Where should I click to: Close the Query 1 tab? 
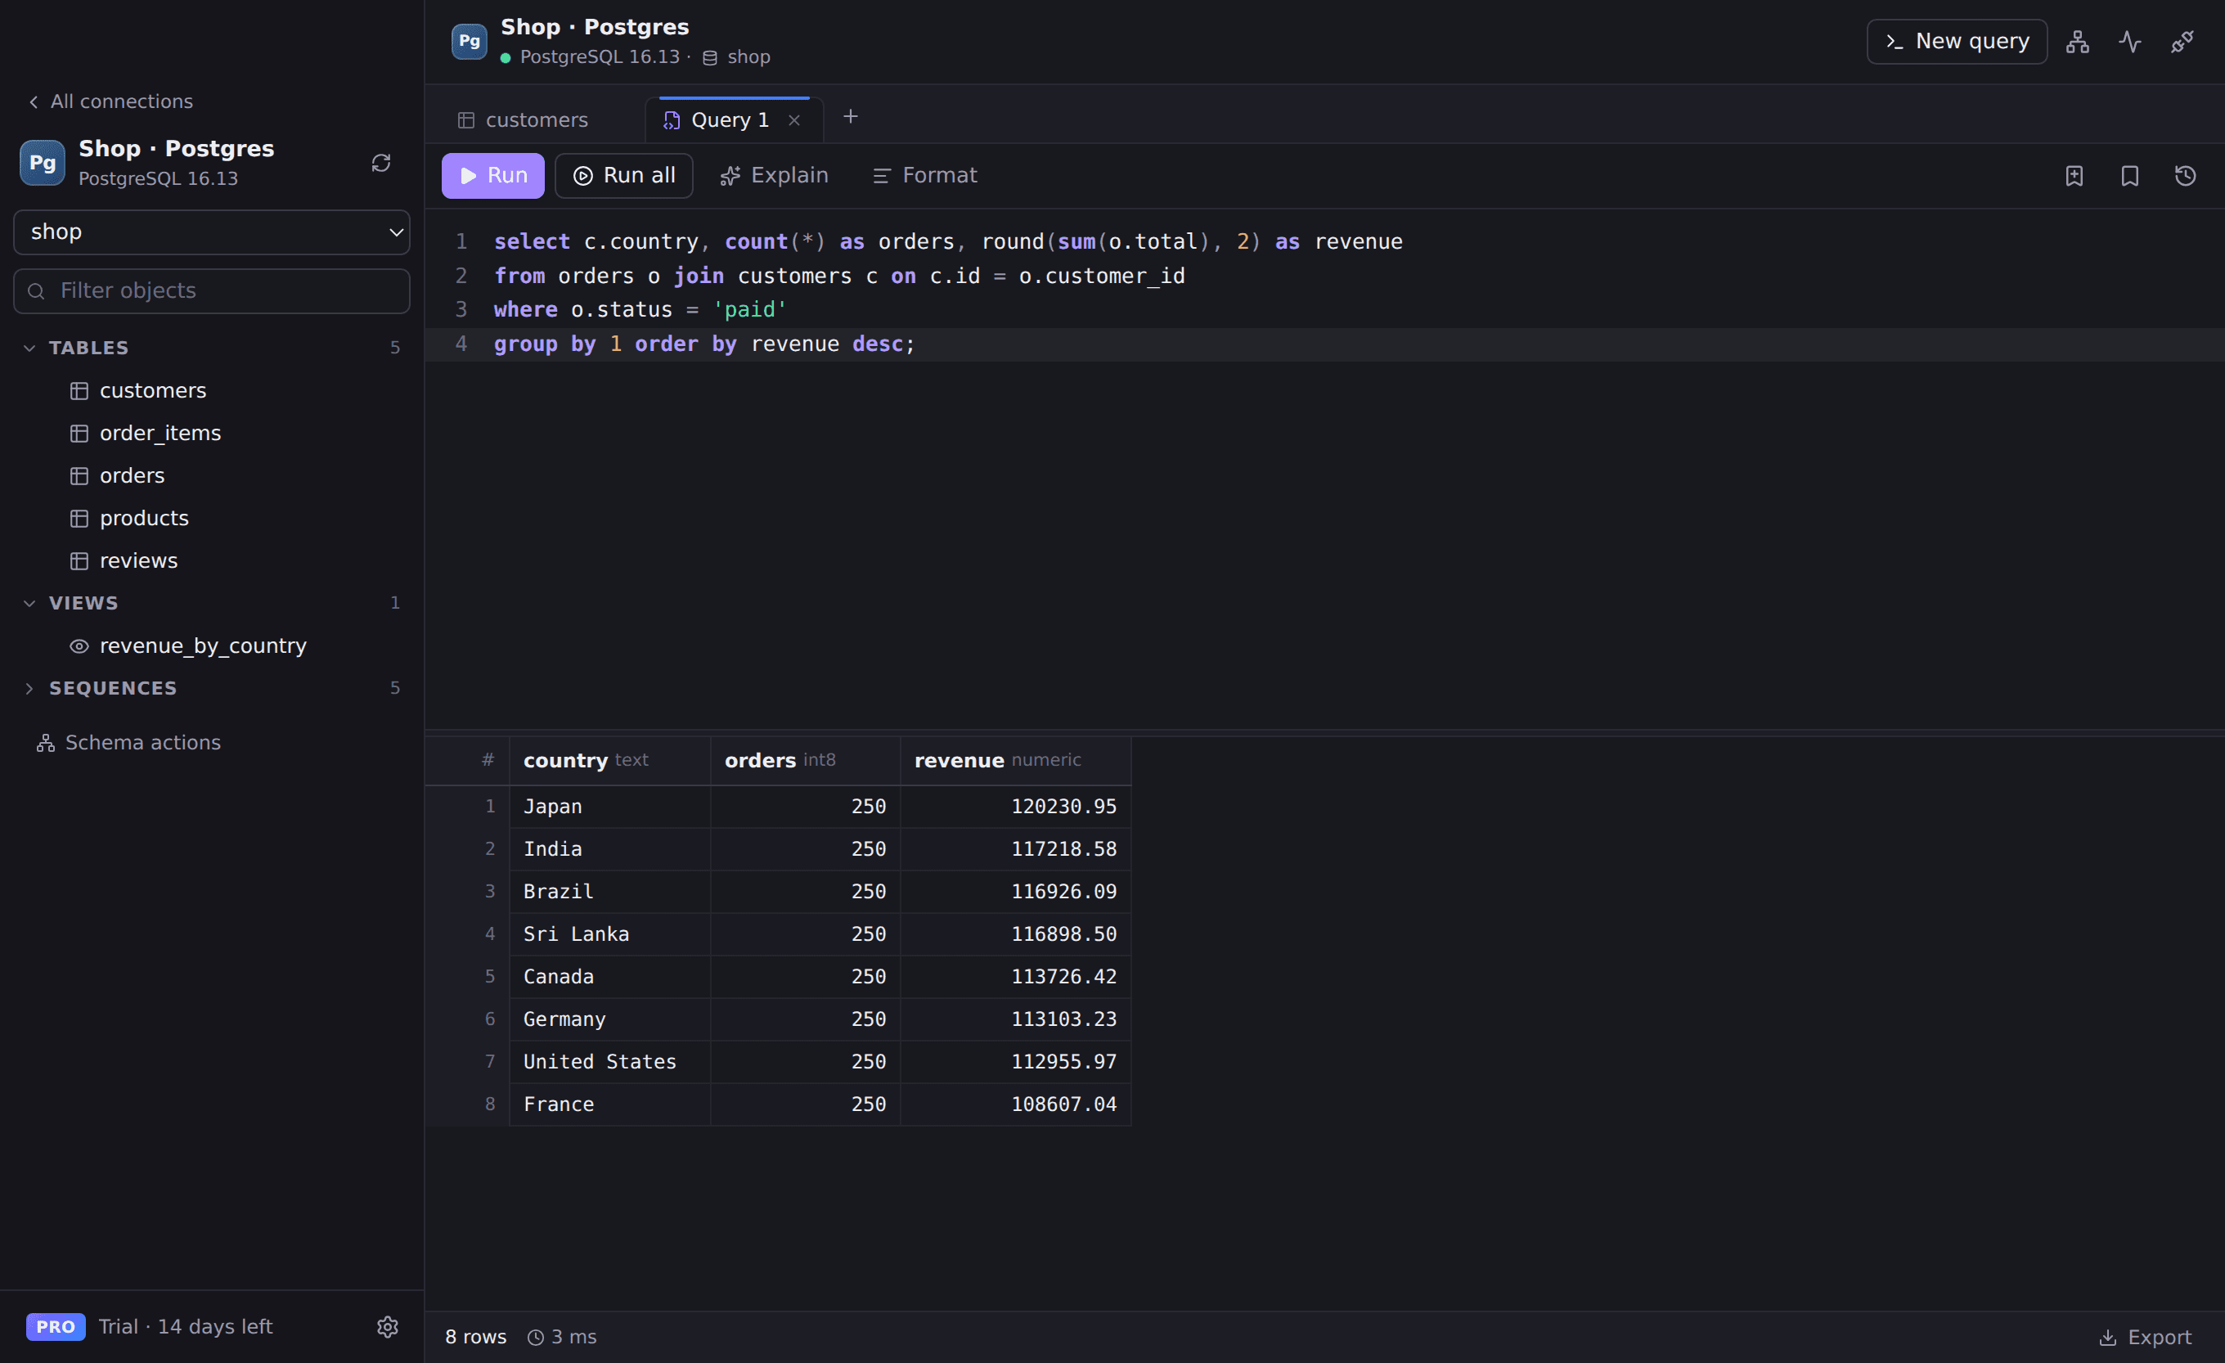(793, 120)
